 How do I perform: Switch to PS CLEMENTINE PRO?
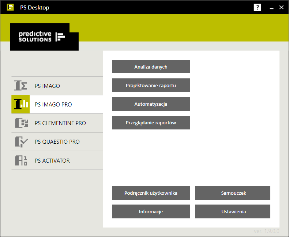pos(57,123)
